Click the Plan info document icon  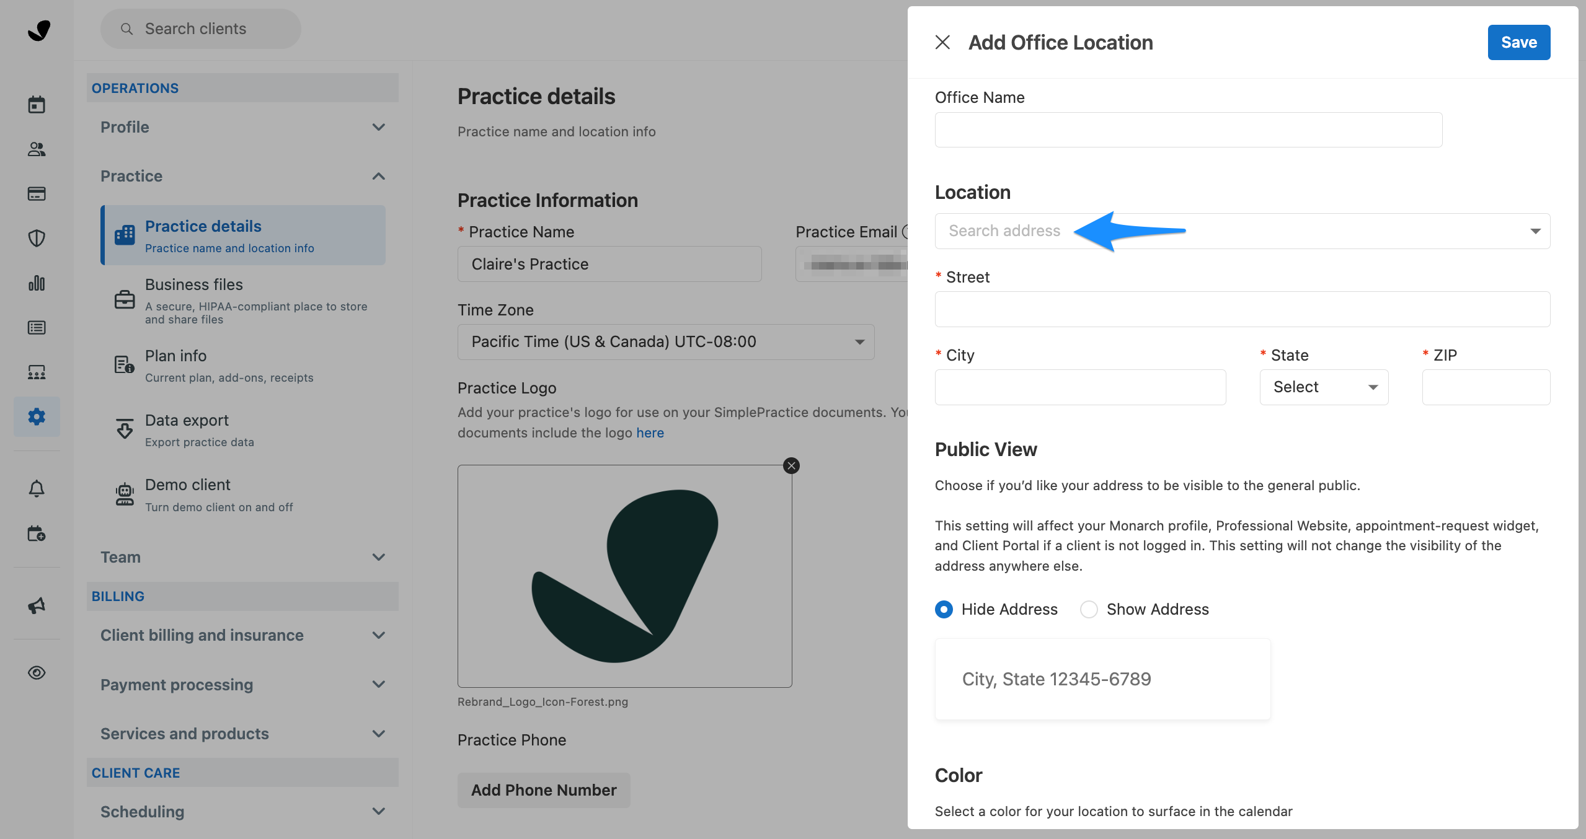tap(125, 364)
